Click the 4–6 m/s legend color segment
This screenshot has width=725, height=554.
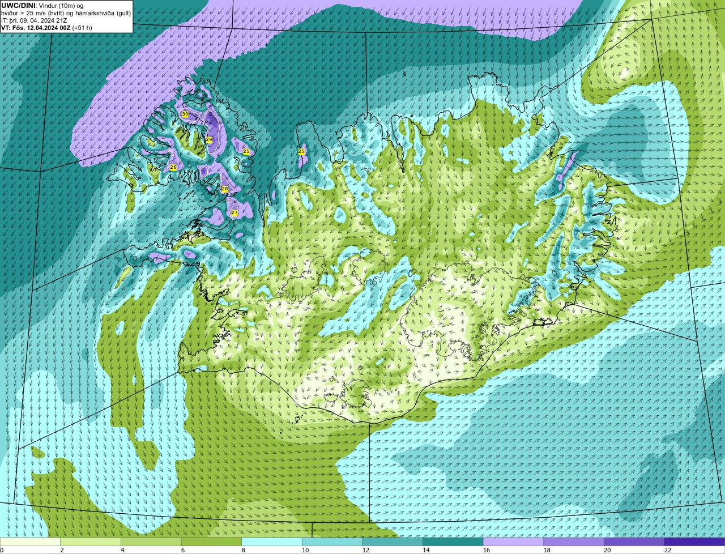151,542
